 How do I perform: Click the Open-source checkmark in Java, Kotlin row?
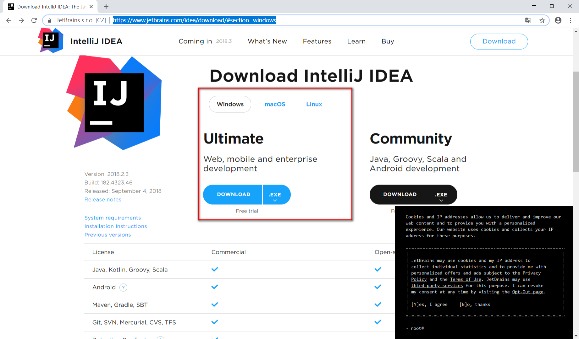378,269
